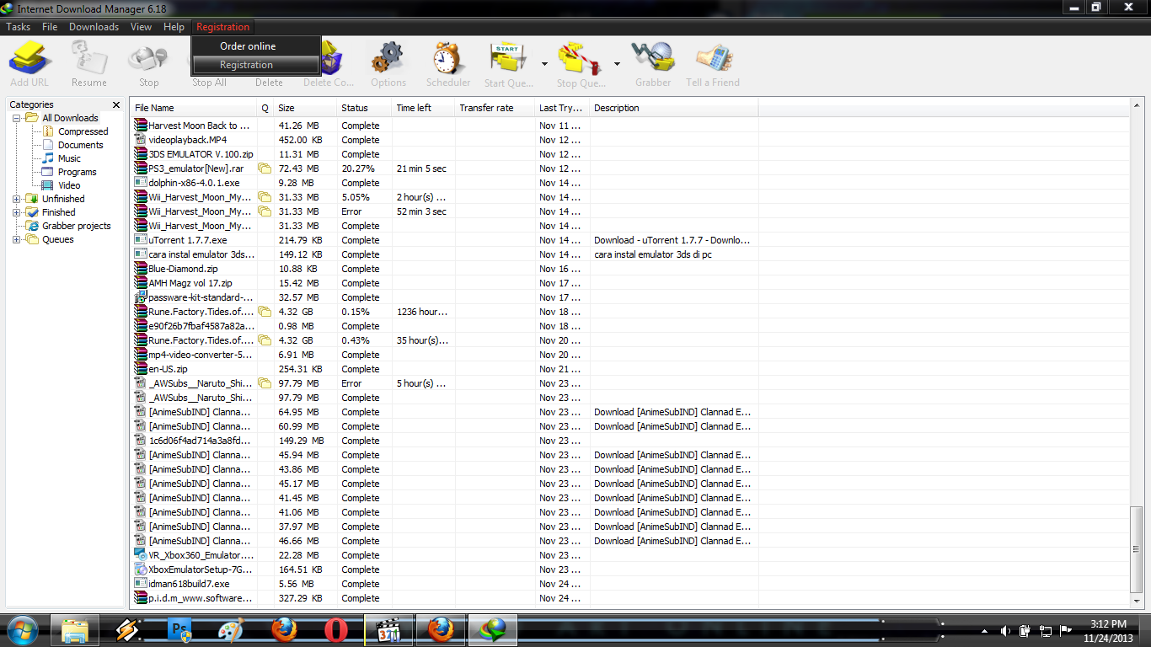Choose the Registration entry in the dropdown

click(x=256, y=65)
